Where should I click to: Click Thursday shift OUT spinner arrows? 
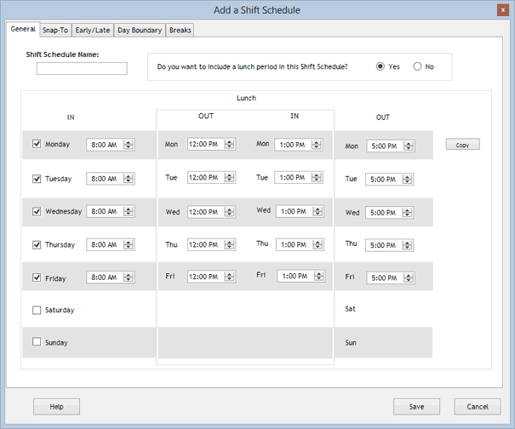pos(407,245)
